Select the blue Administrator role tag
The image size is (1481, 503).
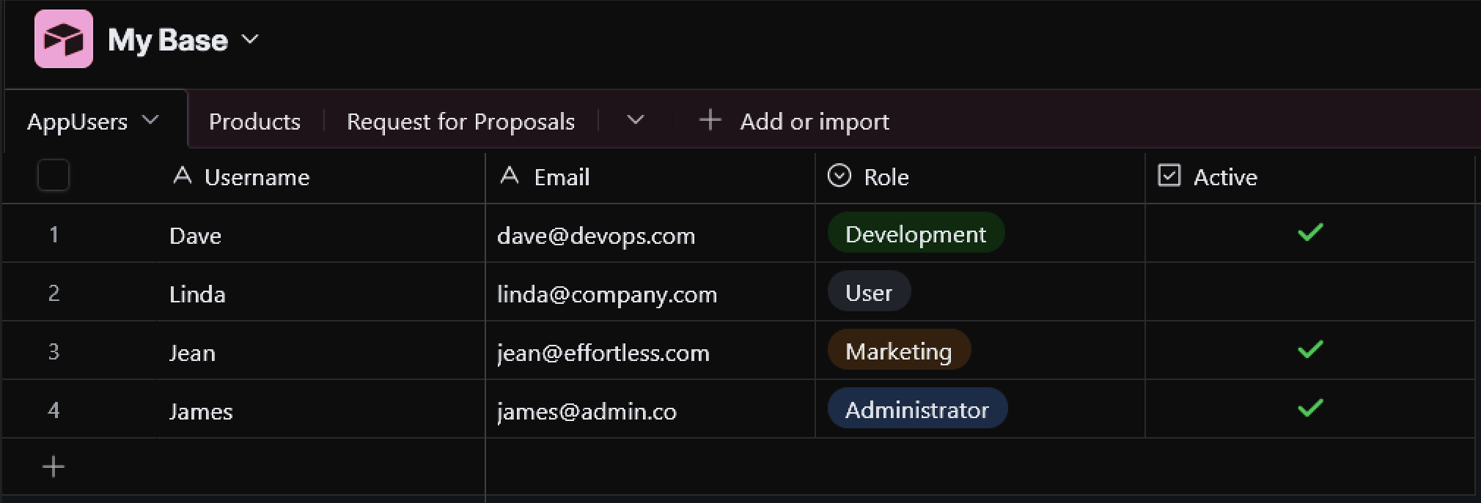coord(916,409)
